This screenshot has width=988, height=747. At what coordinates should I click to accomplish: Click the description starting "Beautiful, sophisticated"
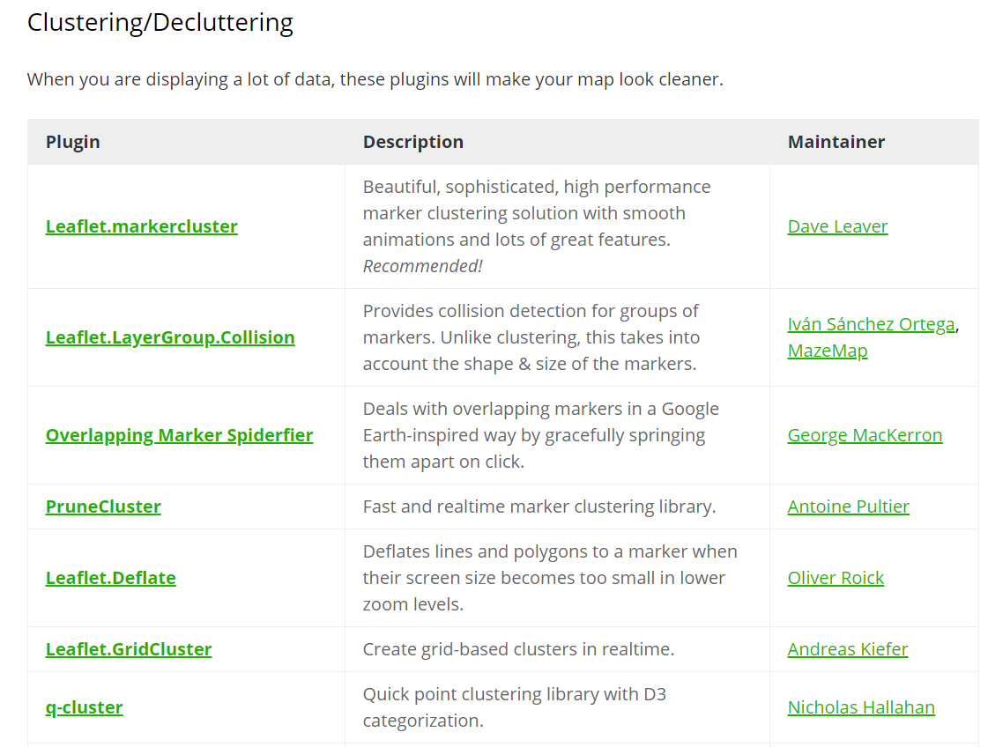tap(537, 226)
